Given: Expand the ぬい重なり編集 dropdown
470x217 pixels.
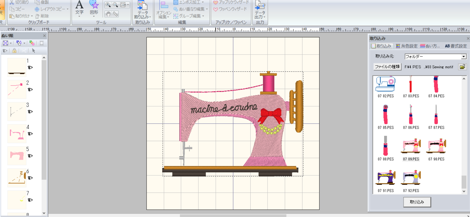Looking at the screenshot, I should (x=207, y=9).
